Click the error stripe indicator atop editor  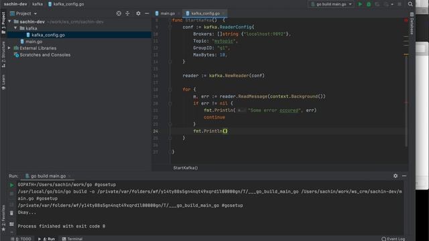406,20
